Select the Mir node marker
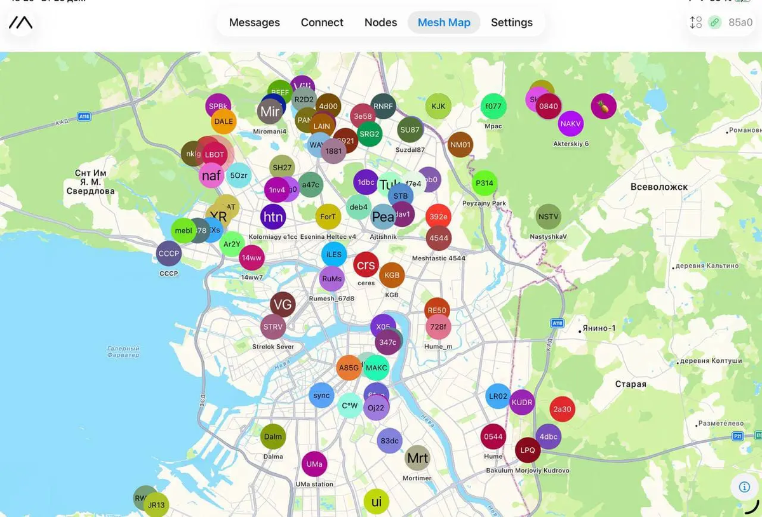 click(x=270, y=112)
